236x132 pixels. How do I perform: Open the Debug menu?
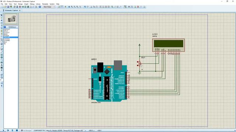pyautogui.click(x=32, y=4)
